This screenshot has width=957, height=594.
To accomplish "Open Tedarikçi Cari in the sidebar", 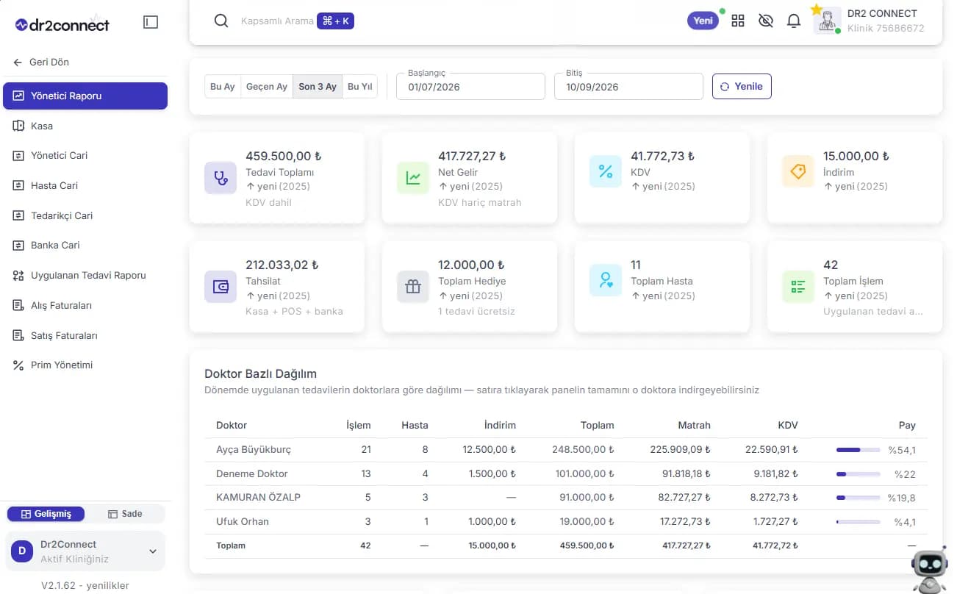I will (x=85, y=215).
